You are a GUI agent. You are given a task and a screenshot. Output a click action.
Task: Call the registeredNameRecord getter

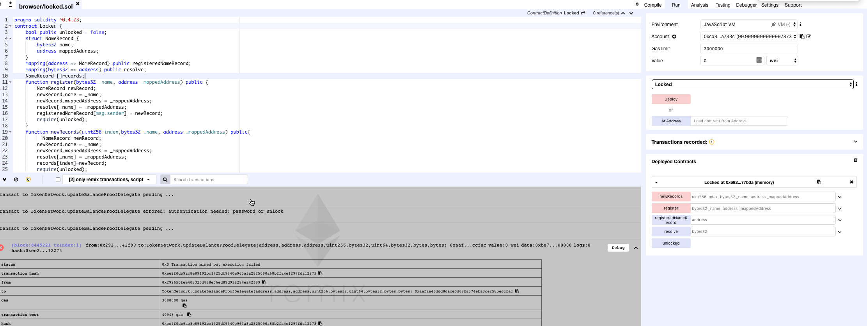tap(671, 220)
